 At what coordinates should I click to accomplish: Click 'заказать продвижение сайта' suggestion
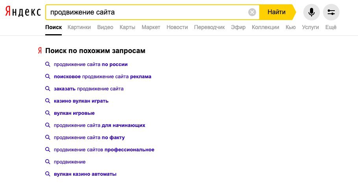click(89, 89)
